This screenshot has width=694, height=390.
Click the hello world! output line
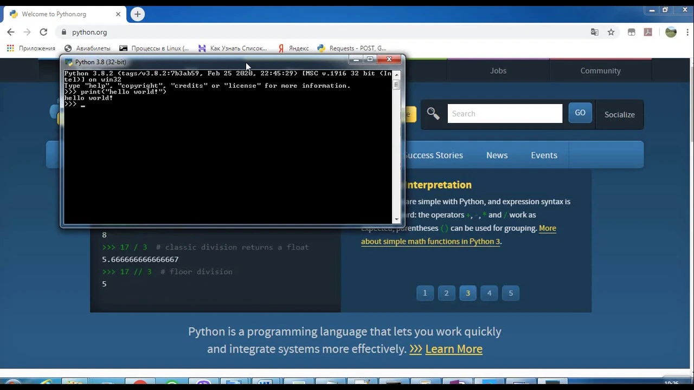[x=88, y=98]
